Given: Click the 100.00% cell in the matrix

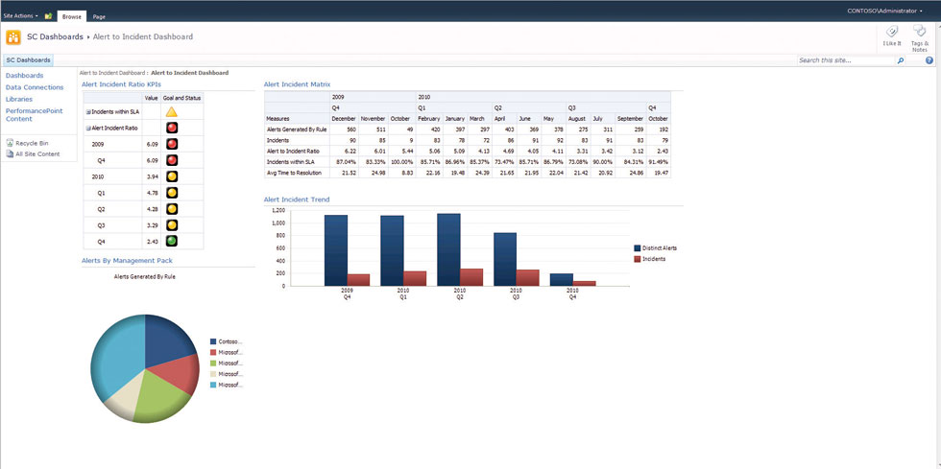Looking at the screenshot, I should click(402, 162).
